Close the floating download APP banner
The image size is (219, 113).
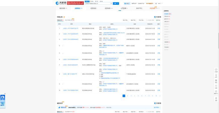[x=5, y=94]
